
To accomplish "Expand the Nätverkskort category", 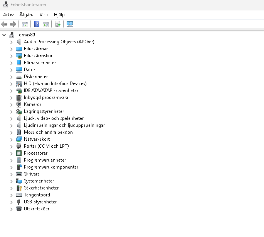I will click(11, 139).
